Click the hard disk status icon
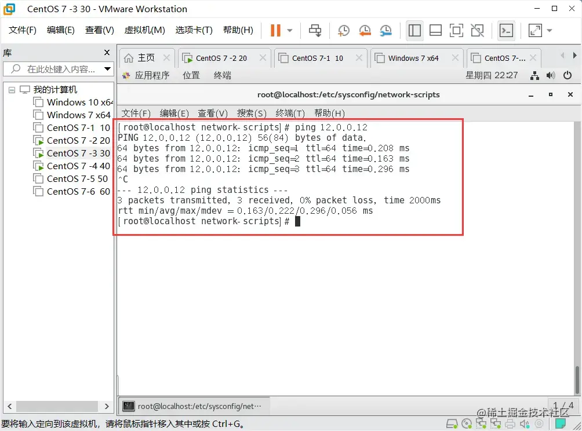 tap(452, 423)
